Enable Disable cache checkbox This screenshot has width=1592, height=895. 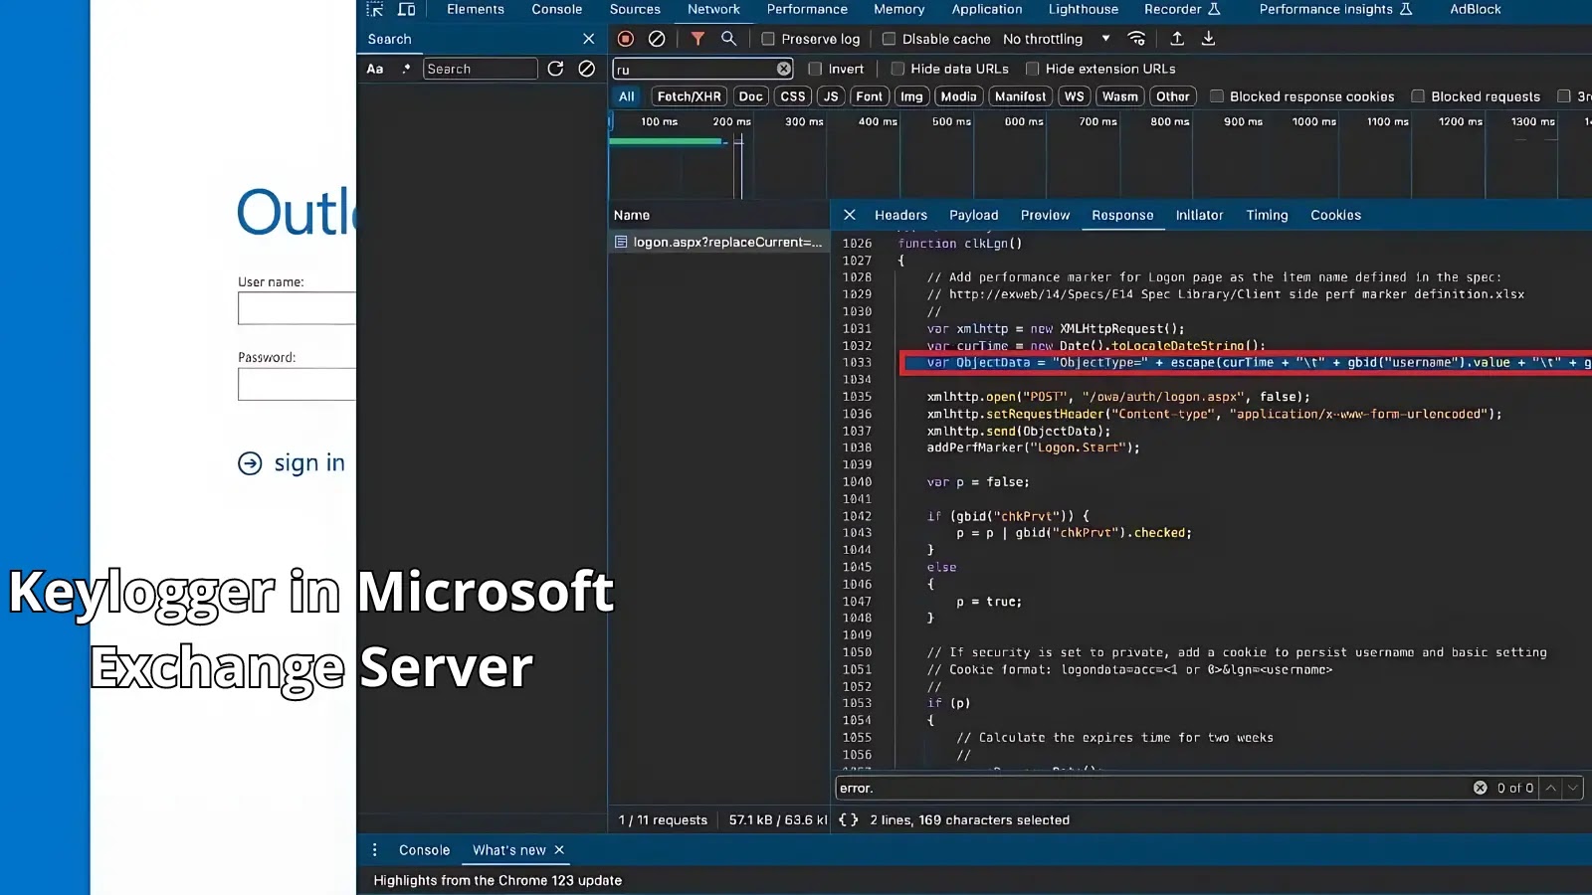coord(889,39)
